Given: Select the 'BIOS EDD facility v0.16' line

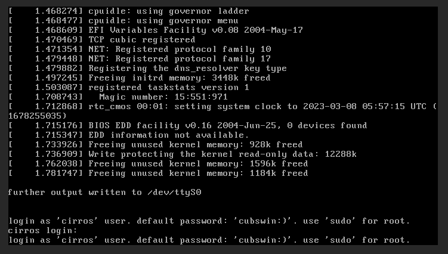Looking at the screenshot, I should click(227, 125).
